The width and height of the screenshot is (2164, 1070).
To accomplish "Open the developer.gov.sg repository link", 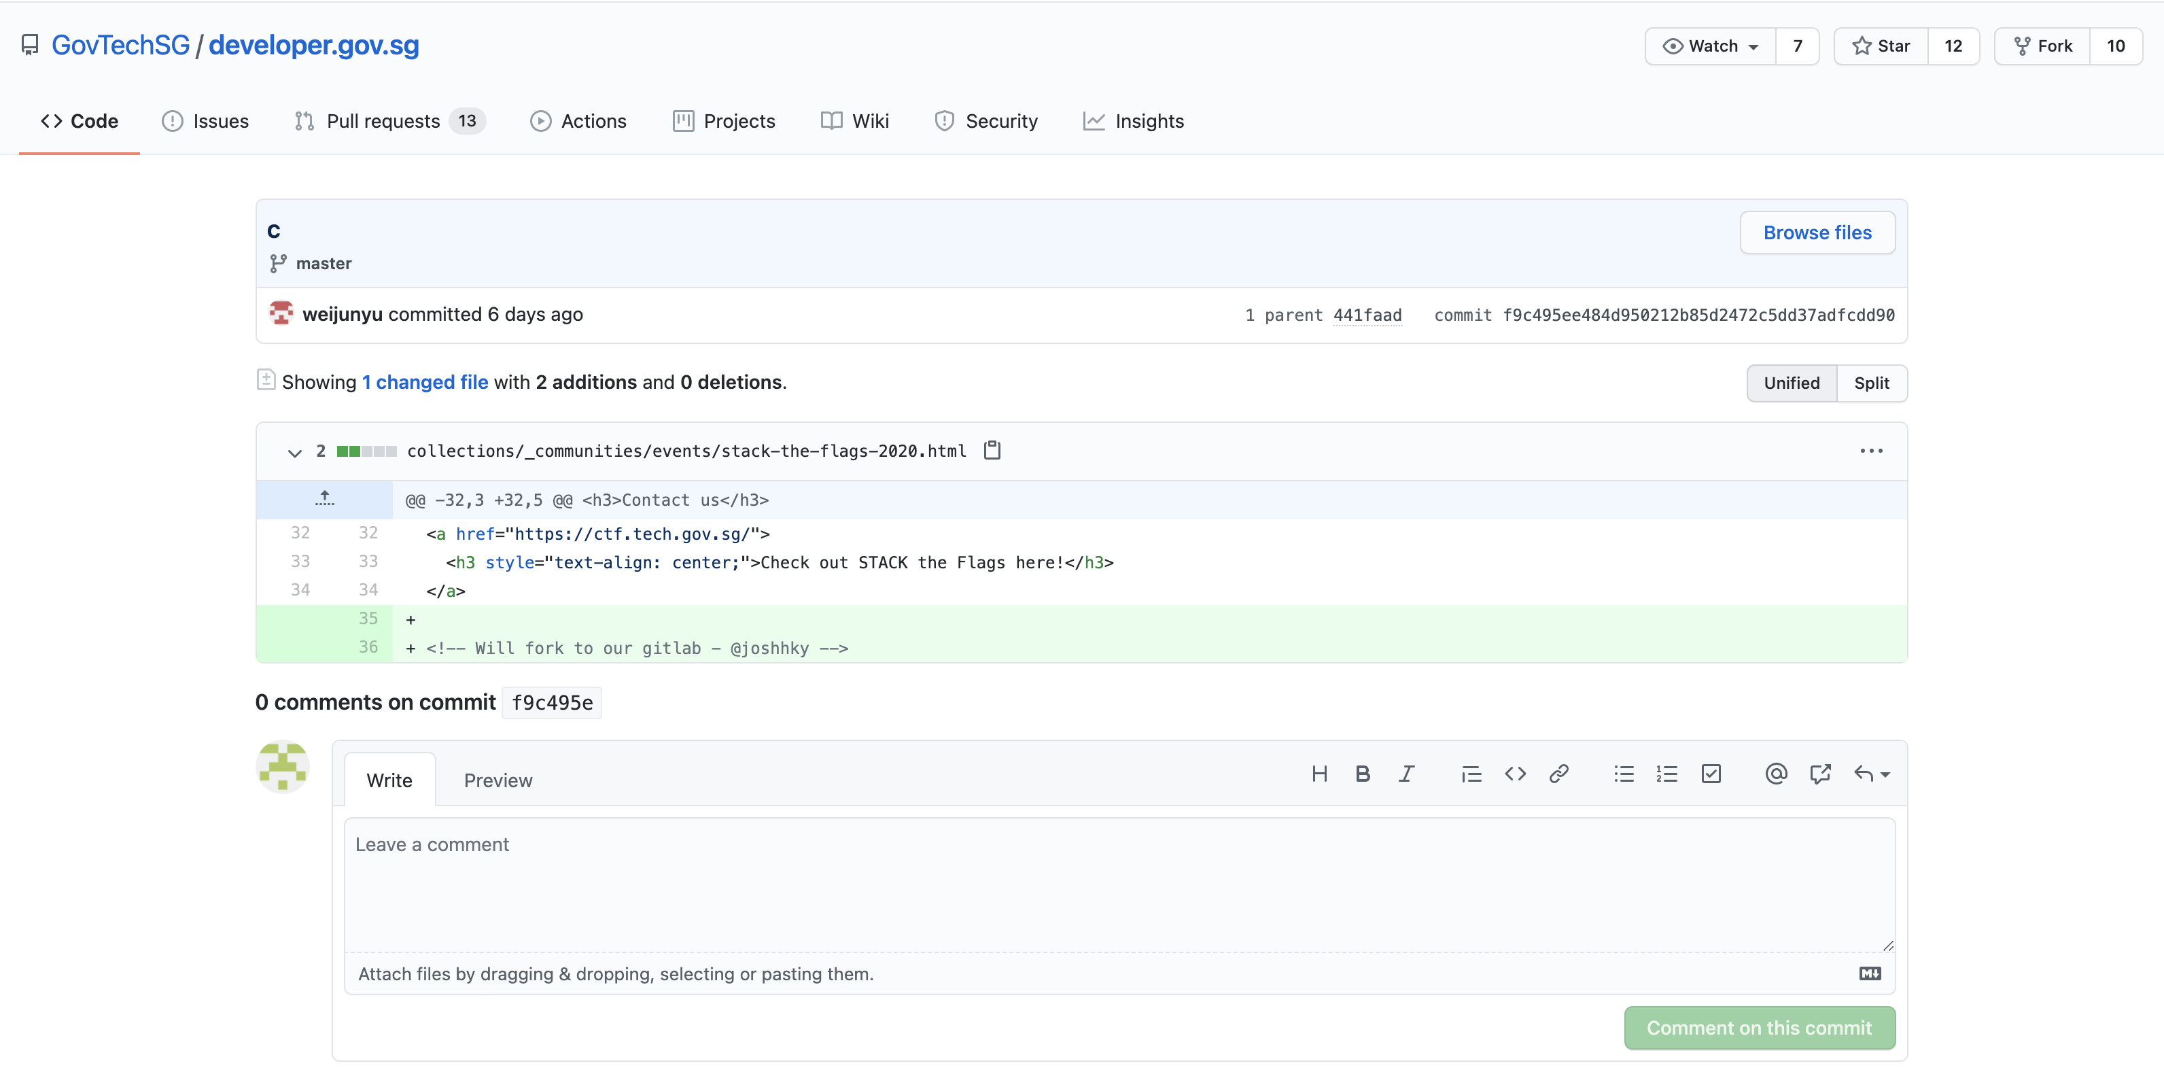I will (x=313, y=46).
